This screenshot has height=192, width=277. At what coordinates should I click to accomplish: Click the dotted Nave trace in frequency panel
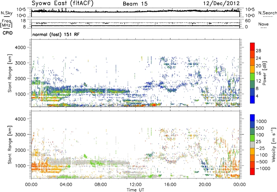[135, 23]
